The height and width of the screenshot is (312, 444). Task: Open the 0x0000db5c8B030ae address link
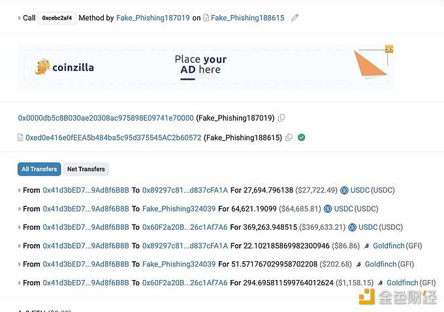(106, 118)
